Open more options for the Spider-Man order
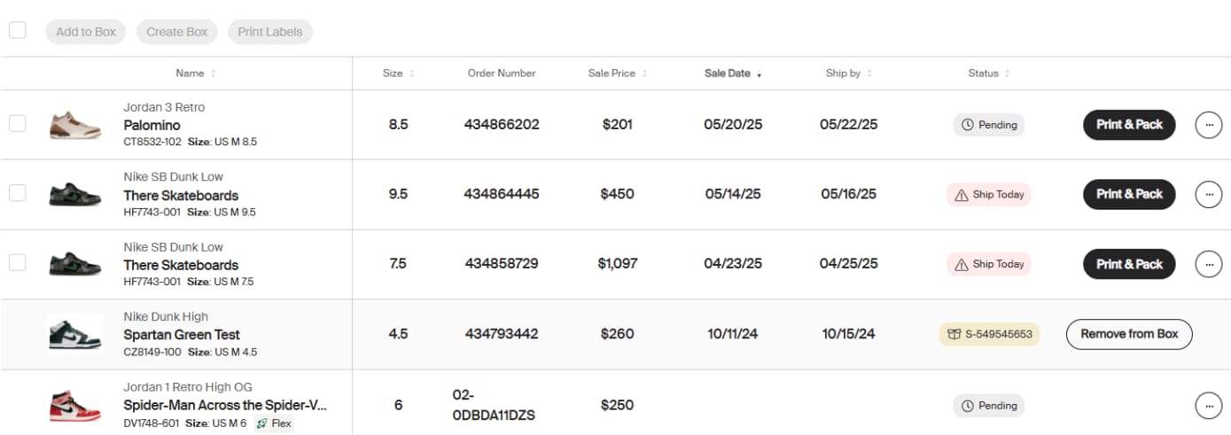Viewport: 1231px width, 435px height. click(x=1209, y=406)
